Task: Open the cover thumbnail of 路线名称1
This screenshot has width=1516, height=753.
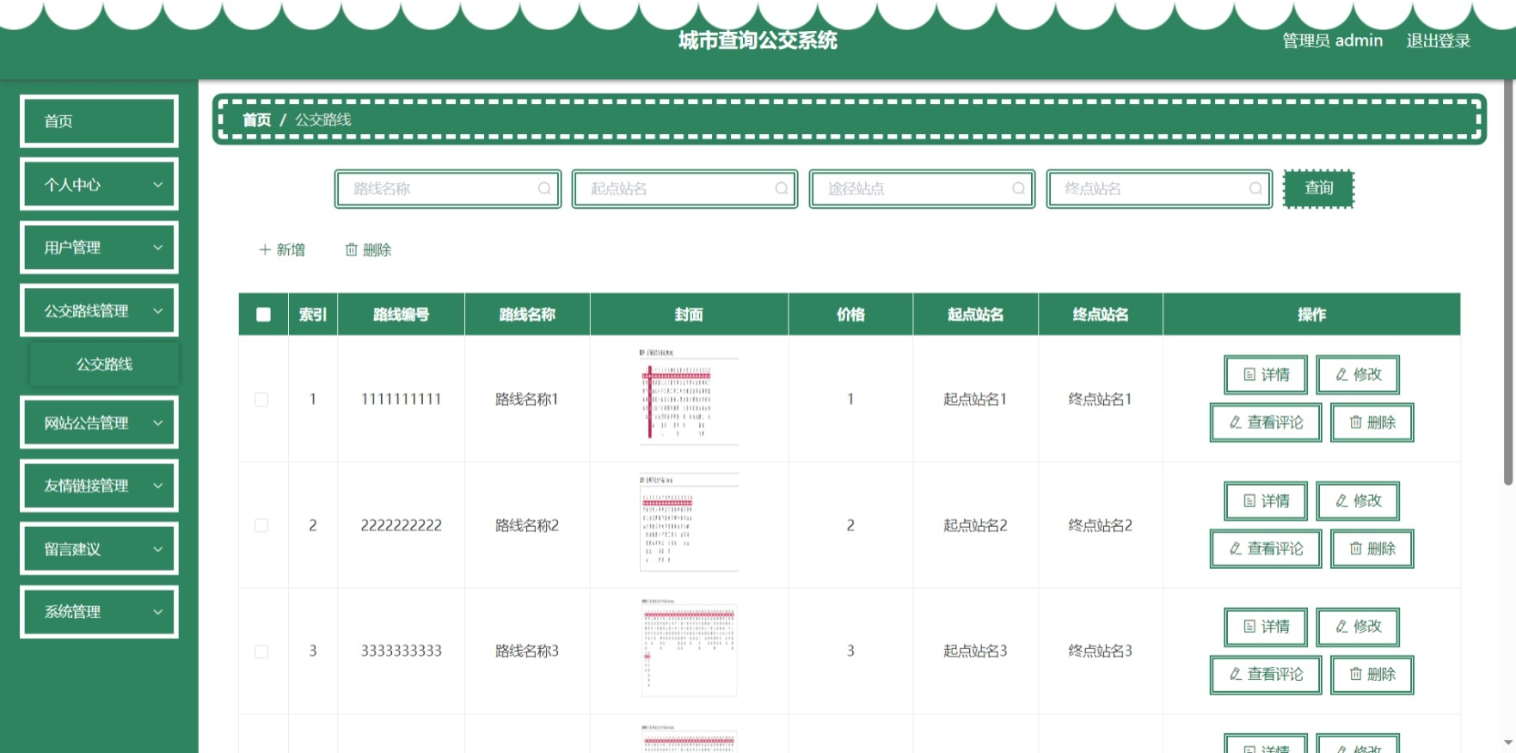Action: 689,397
